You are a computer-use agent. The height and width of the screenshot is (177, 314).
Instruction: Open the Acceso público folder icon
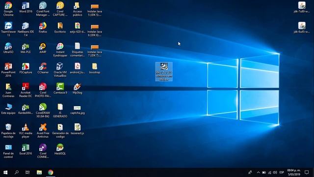pos(78,9)
